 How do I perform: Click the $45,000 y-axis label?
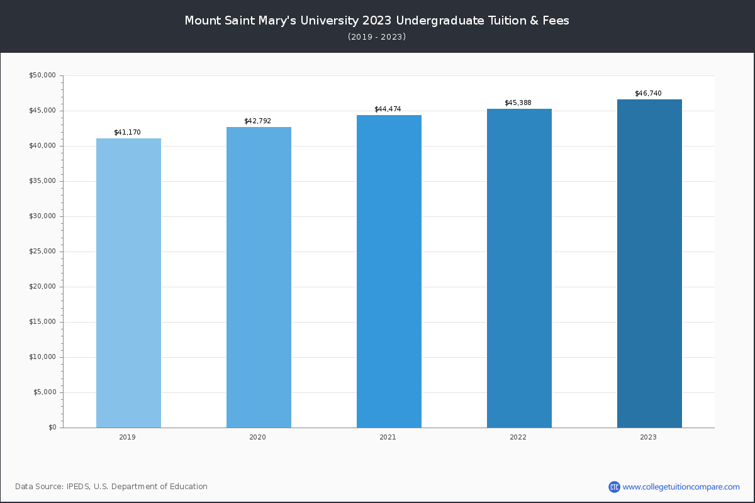[x=43, y=111]
